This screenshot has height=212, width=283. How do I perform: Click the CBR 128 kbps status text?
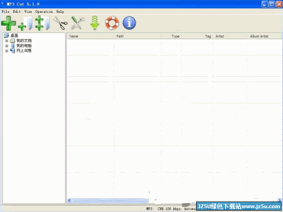click(169, 209)
